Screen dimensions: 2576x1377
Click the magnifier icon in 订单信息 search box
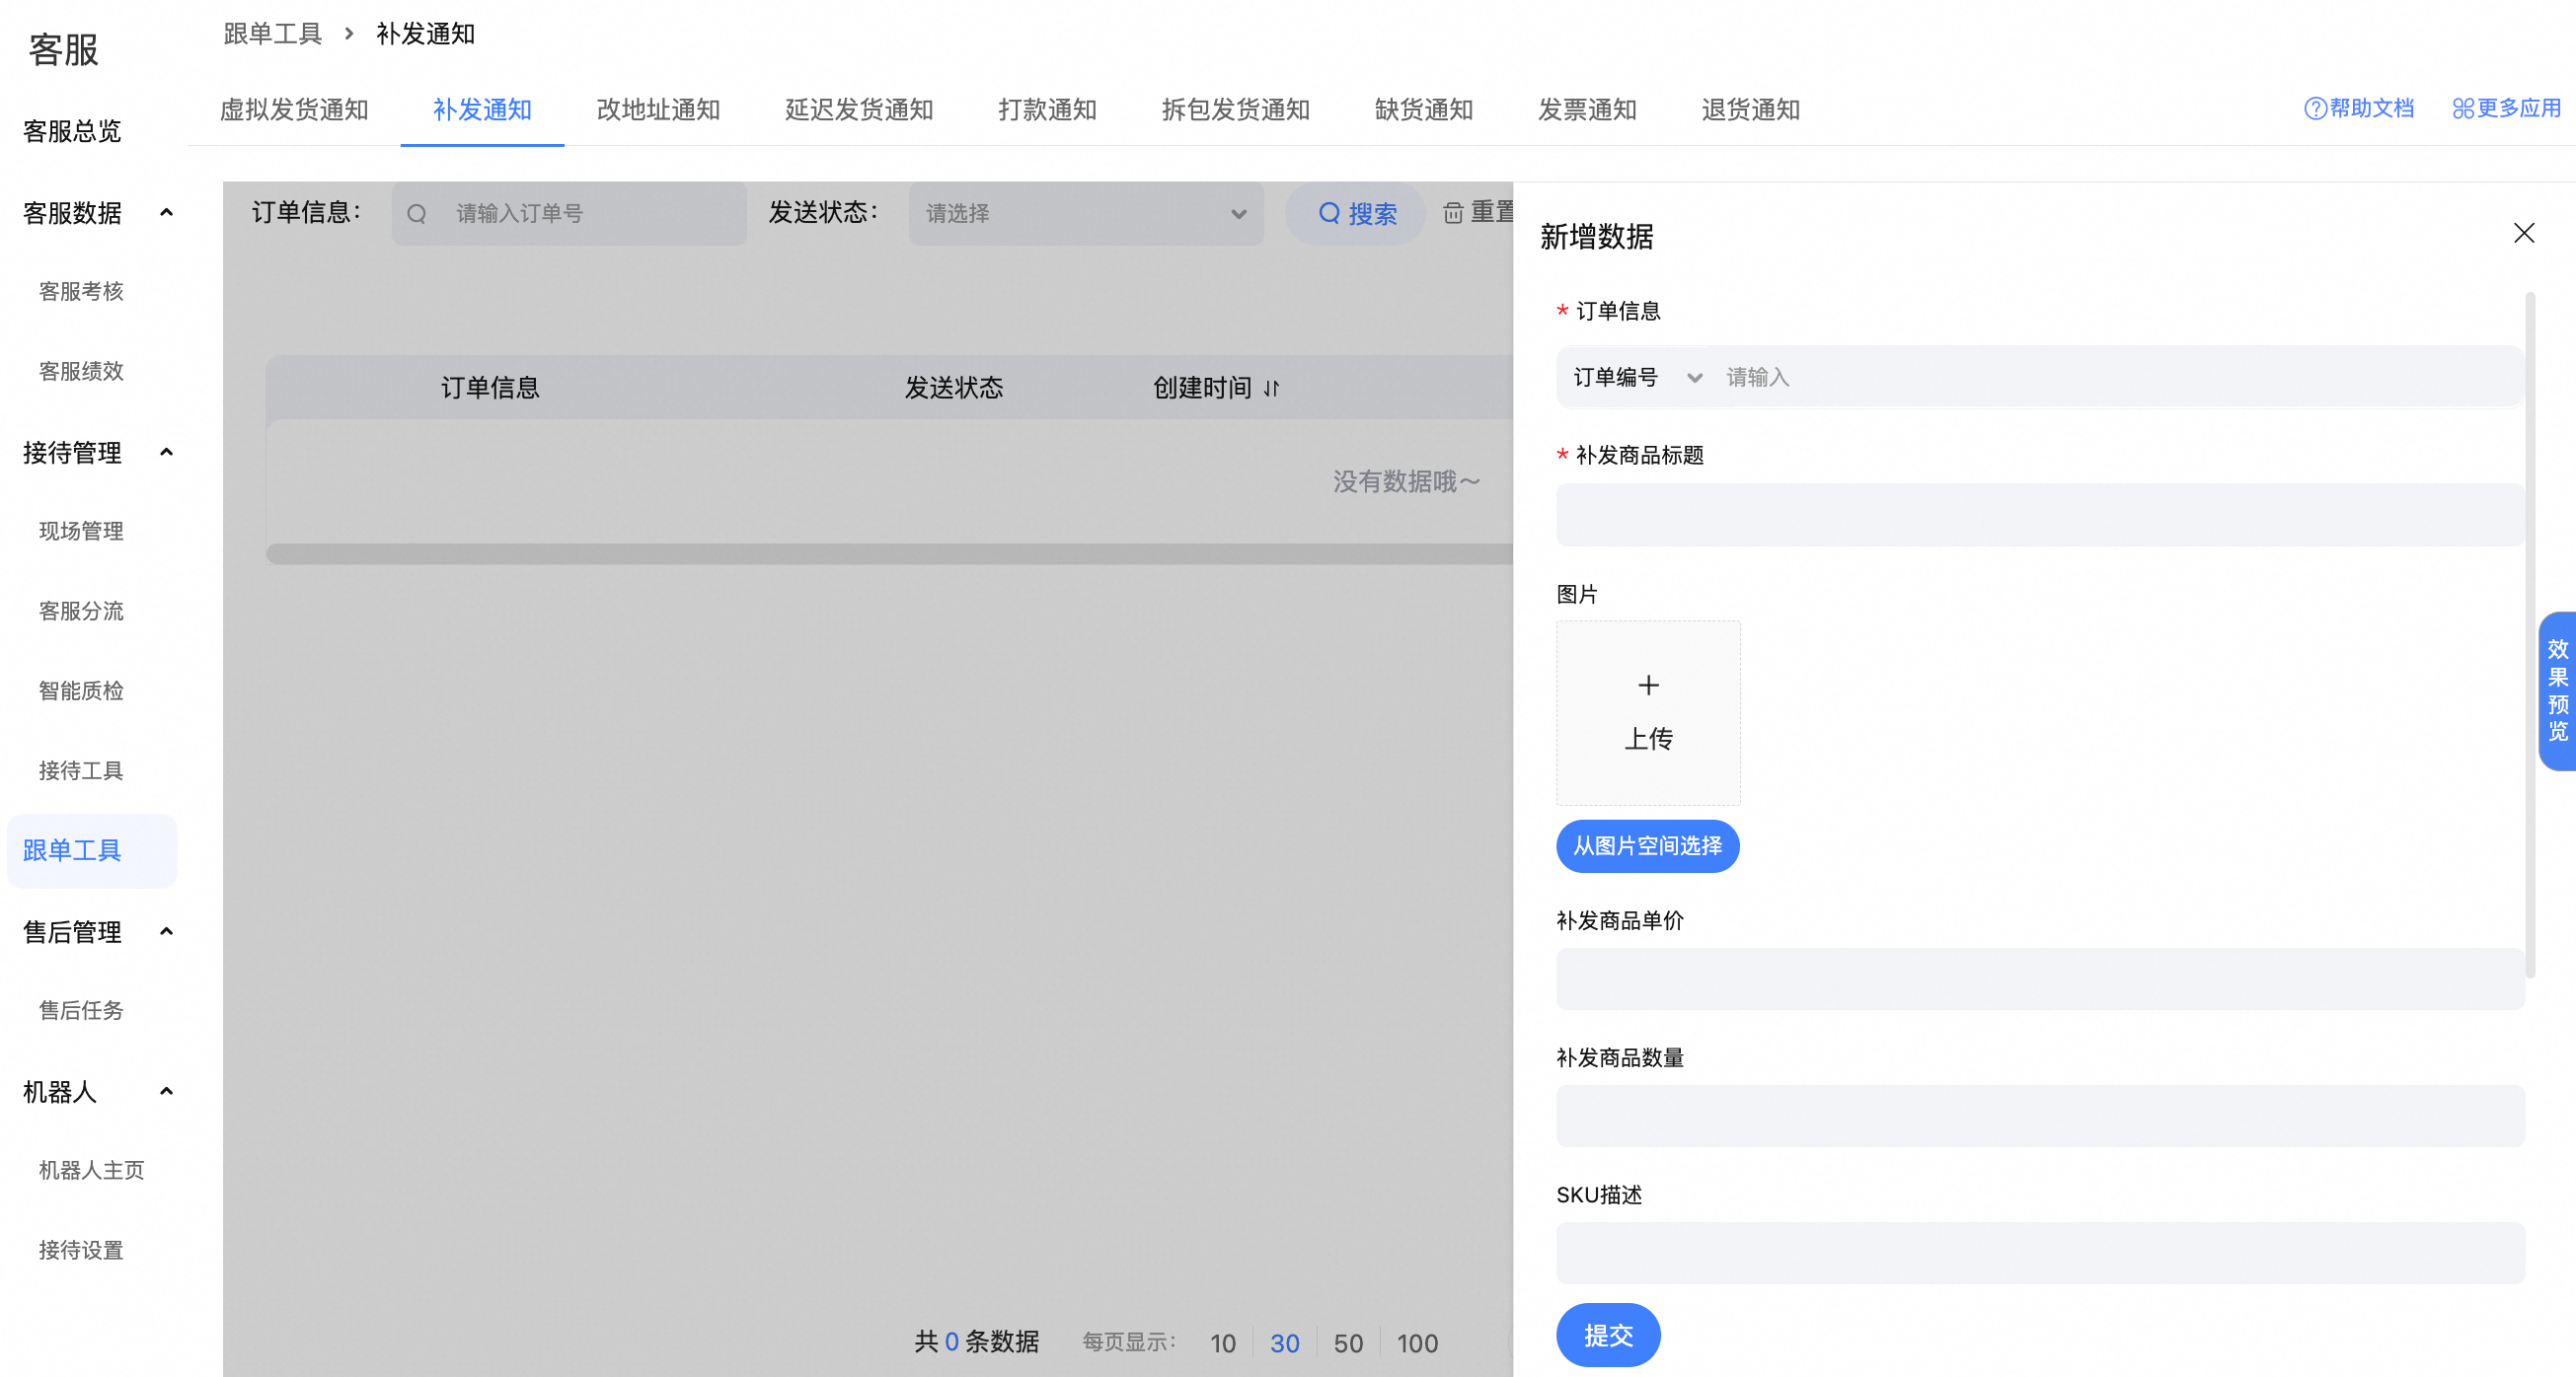click(x=417, y=214)
